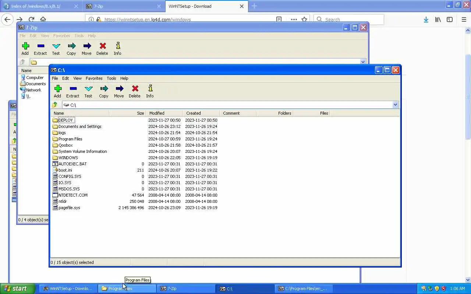This screenshot has width=471, height=294.
Task: Click the Windows start button
Action: (x=18, y=288)
